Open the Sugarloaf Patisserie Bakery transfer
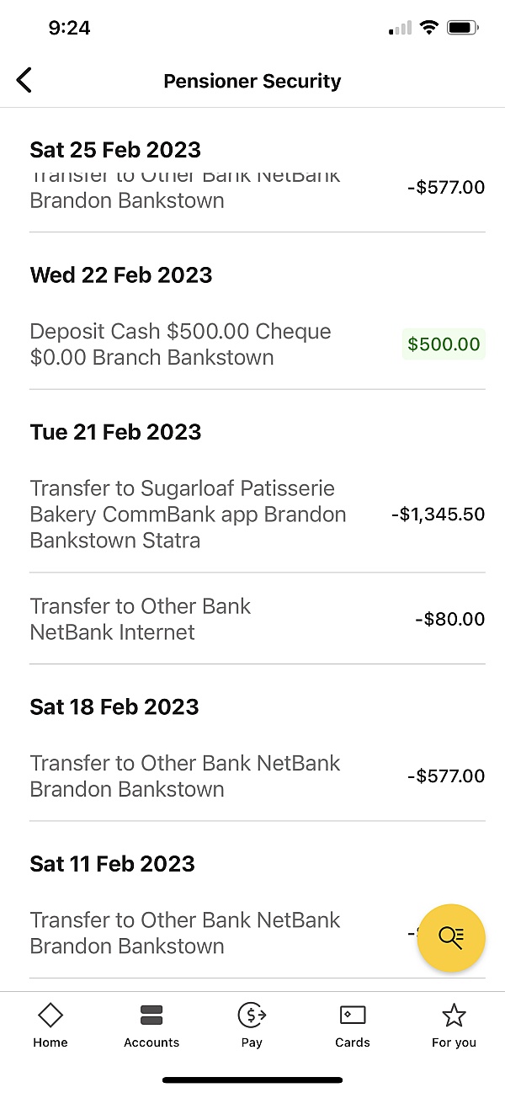Screen dimensions: 505x1093 (x=188, y=514)
